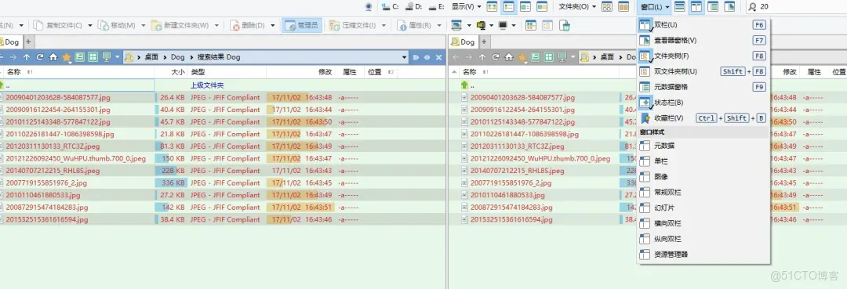The image size is (847, 289).
Task: Open left pane address bar dropdown
Action: 404,57
